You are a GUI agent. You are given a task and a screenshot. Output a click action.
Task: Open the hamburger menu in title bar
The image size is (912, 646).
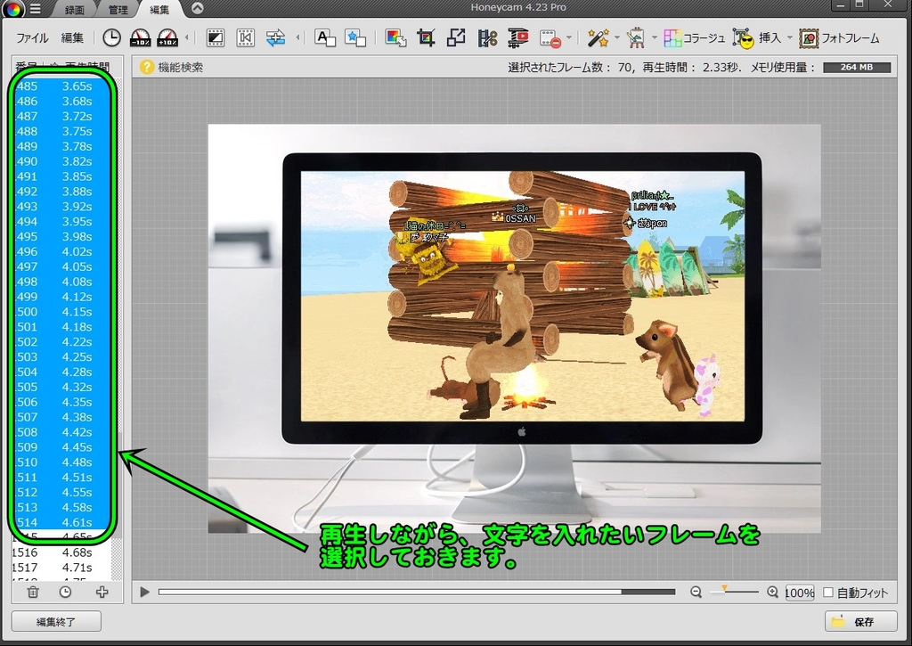pos(36,9)
